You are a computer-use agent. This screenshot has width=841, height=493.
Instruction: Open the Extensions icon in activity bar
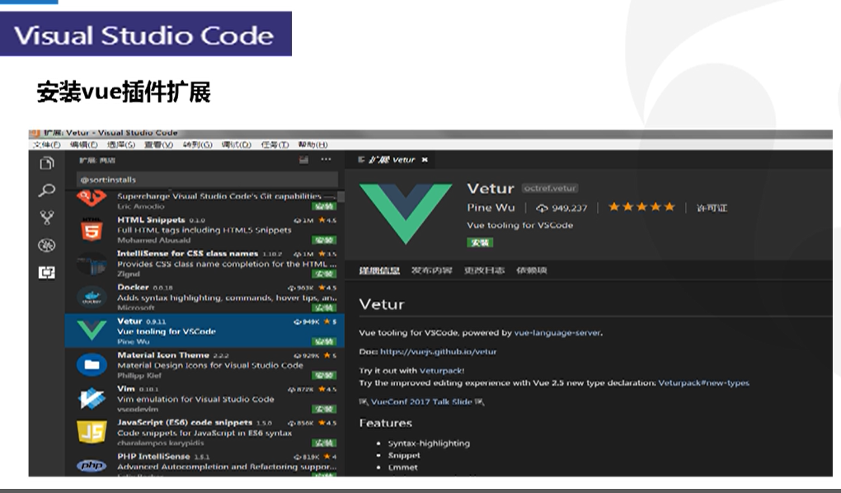click(x=47, y=273)
